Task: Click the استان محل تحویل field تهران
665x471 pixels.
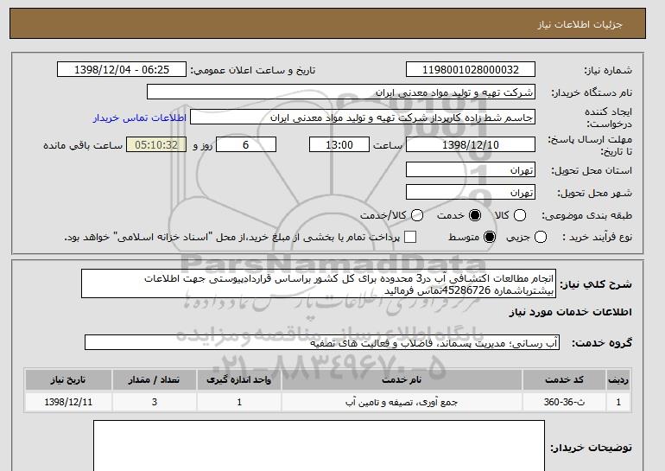Action: 471,169
